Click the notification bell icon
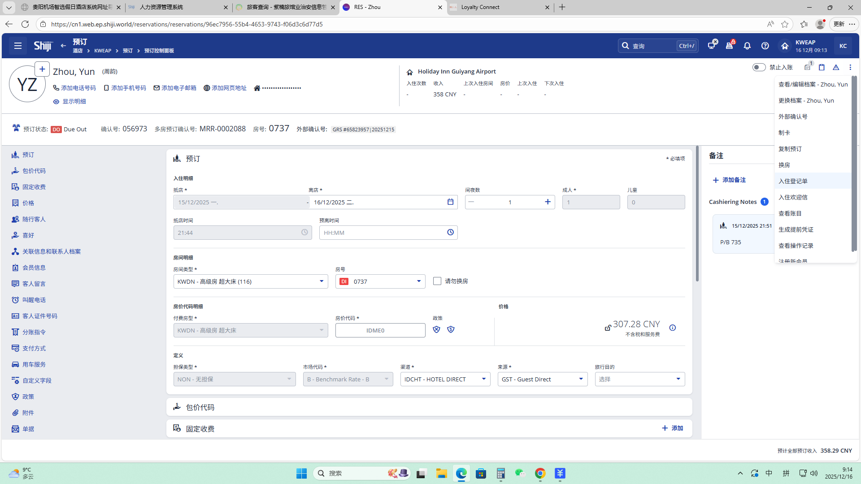Image resolution: width=861 pixels, height=484 pixels. pos(747,46)
